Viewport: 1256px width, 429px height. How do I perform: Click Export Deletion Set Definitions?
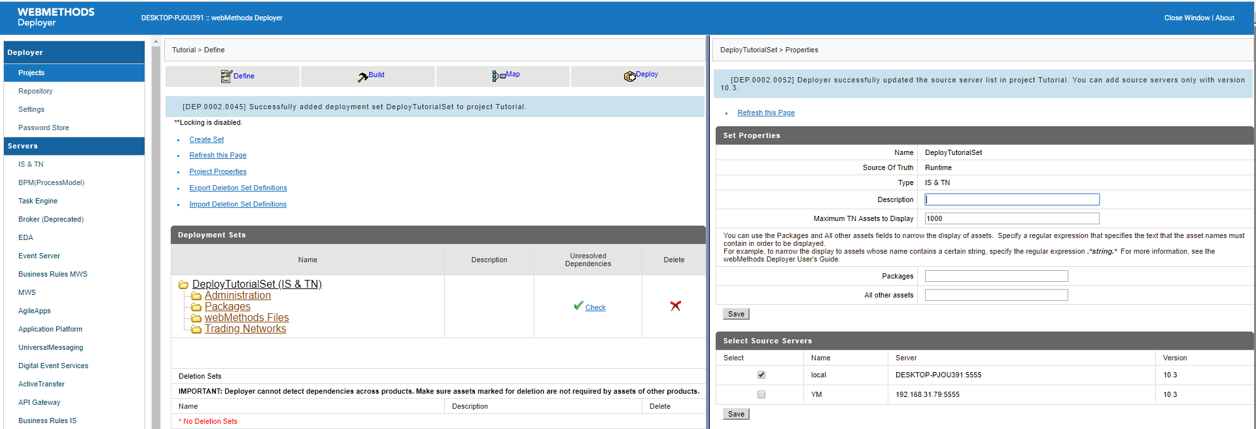coord(238,188)
